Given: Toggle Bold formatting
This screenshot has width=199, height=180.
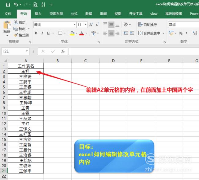Looking at the screenshot, I should (36, 33).
